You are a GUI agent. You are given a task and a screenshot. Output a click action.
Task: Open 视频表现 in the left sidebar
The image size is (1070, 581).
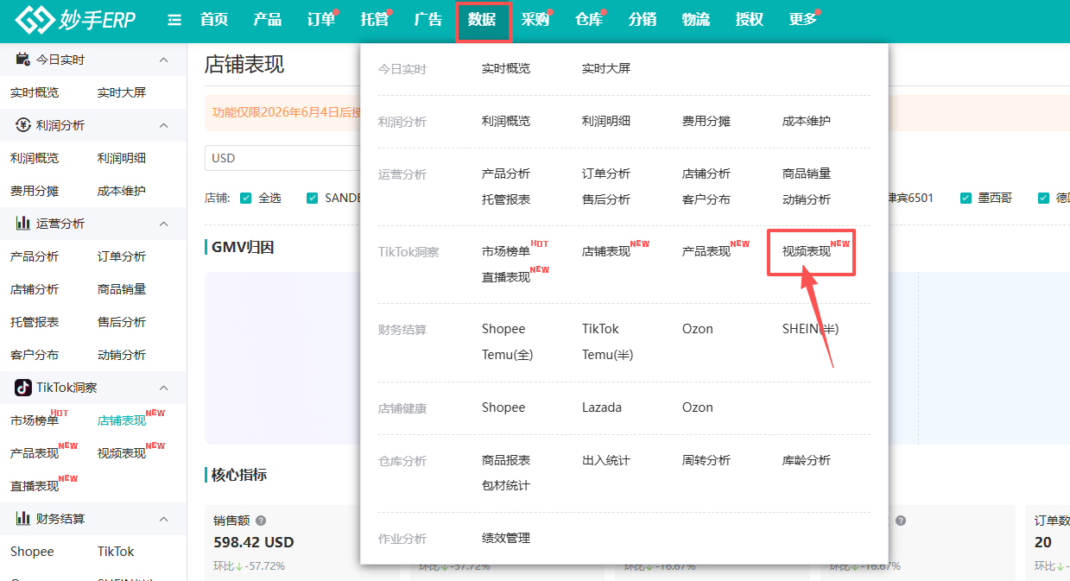click(x=122, y=453)
